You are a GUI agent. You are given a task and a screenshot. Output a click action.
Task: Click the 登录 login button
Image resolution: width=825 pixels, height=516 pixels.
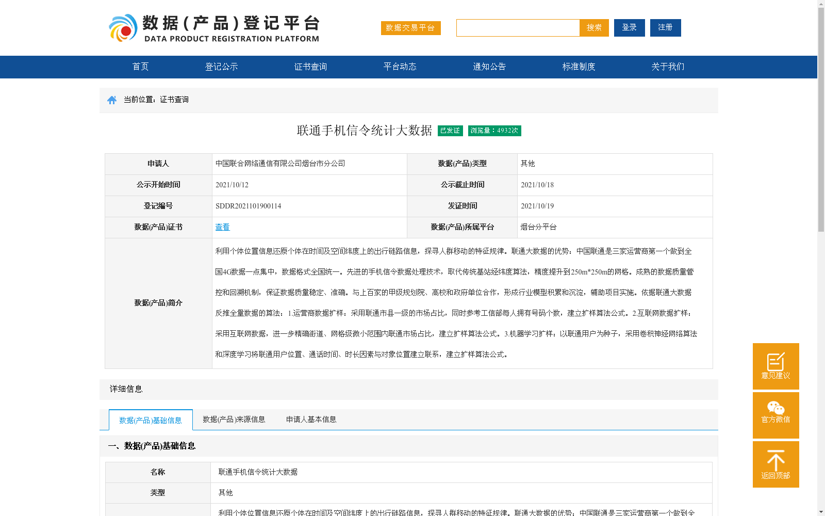630,28
